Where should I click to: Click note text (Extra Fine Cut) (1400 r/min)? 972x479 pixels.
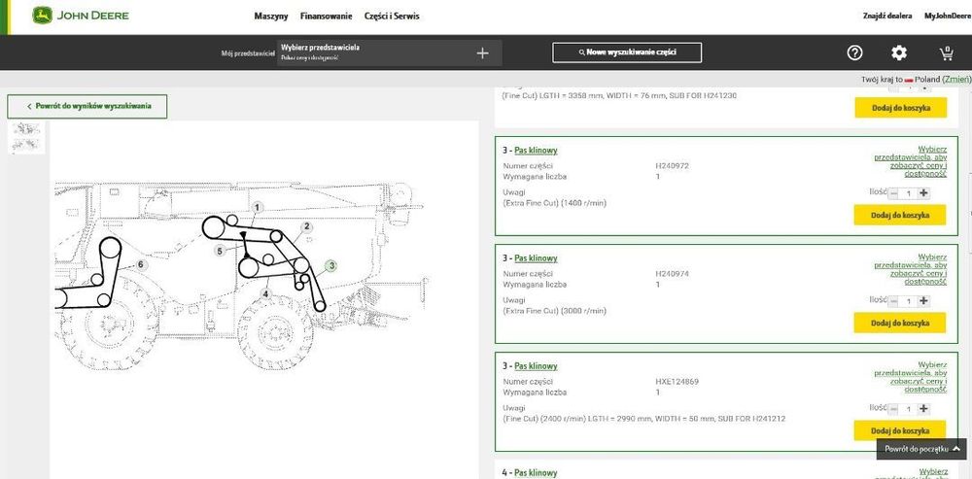[555, 203]
